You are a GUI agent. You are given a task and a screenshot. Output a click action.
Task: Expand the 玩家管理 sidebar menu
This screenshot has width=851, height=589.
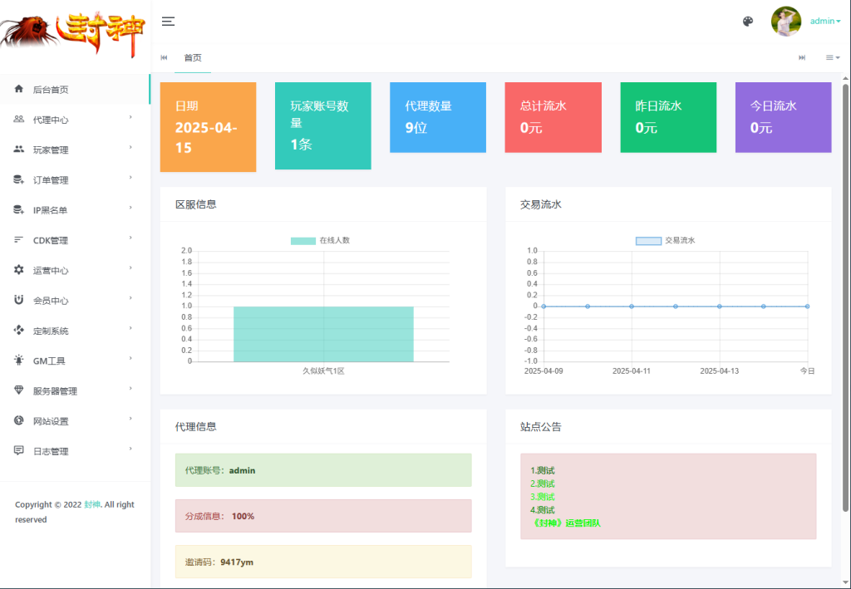(75, 150)
